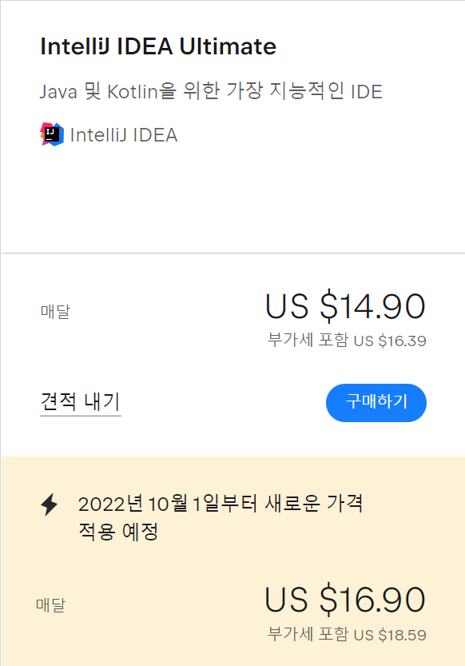Click the US $16.39 tax-included amount
Screen dimensions: 465x666
(x=390, y=341)
